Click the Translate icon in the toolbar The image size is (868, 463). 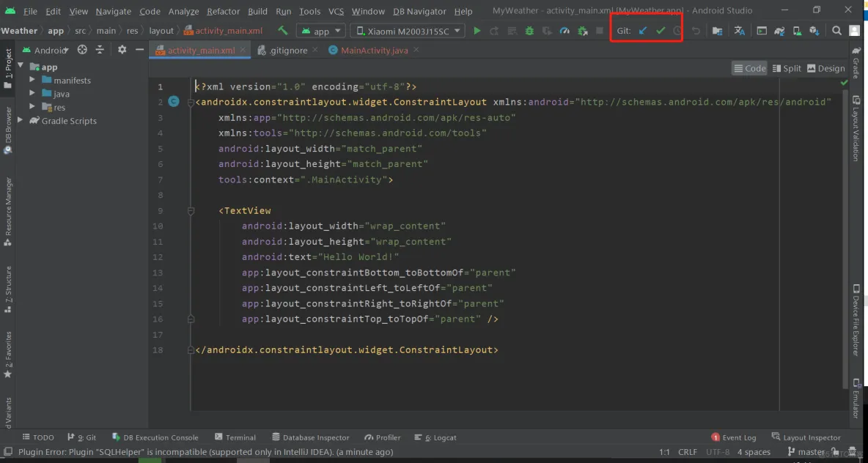(x=739, y=31)
